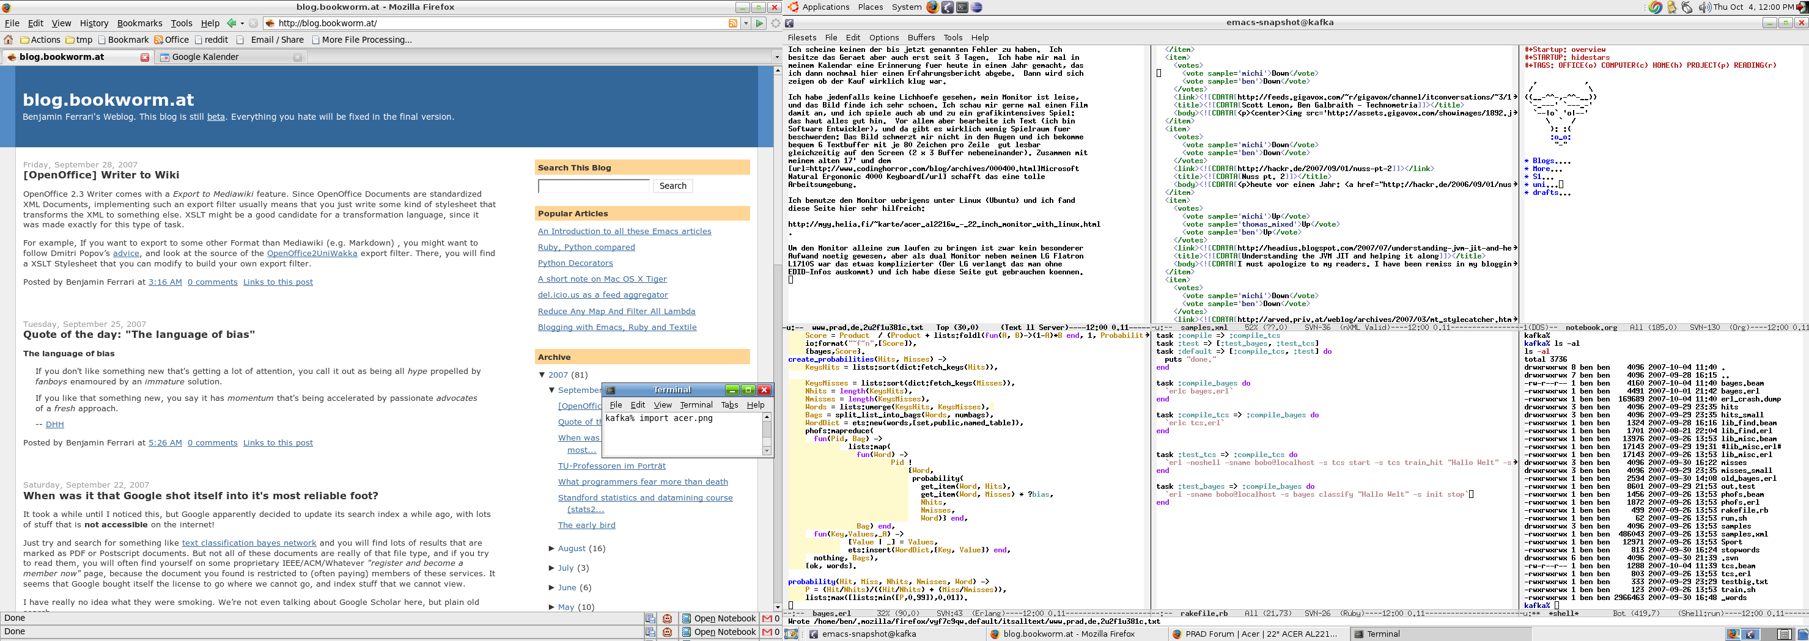Screen dimensions: 1809x641
Task: Open the Buffers menu in Emacs
Action: [x=921, y=38]
